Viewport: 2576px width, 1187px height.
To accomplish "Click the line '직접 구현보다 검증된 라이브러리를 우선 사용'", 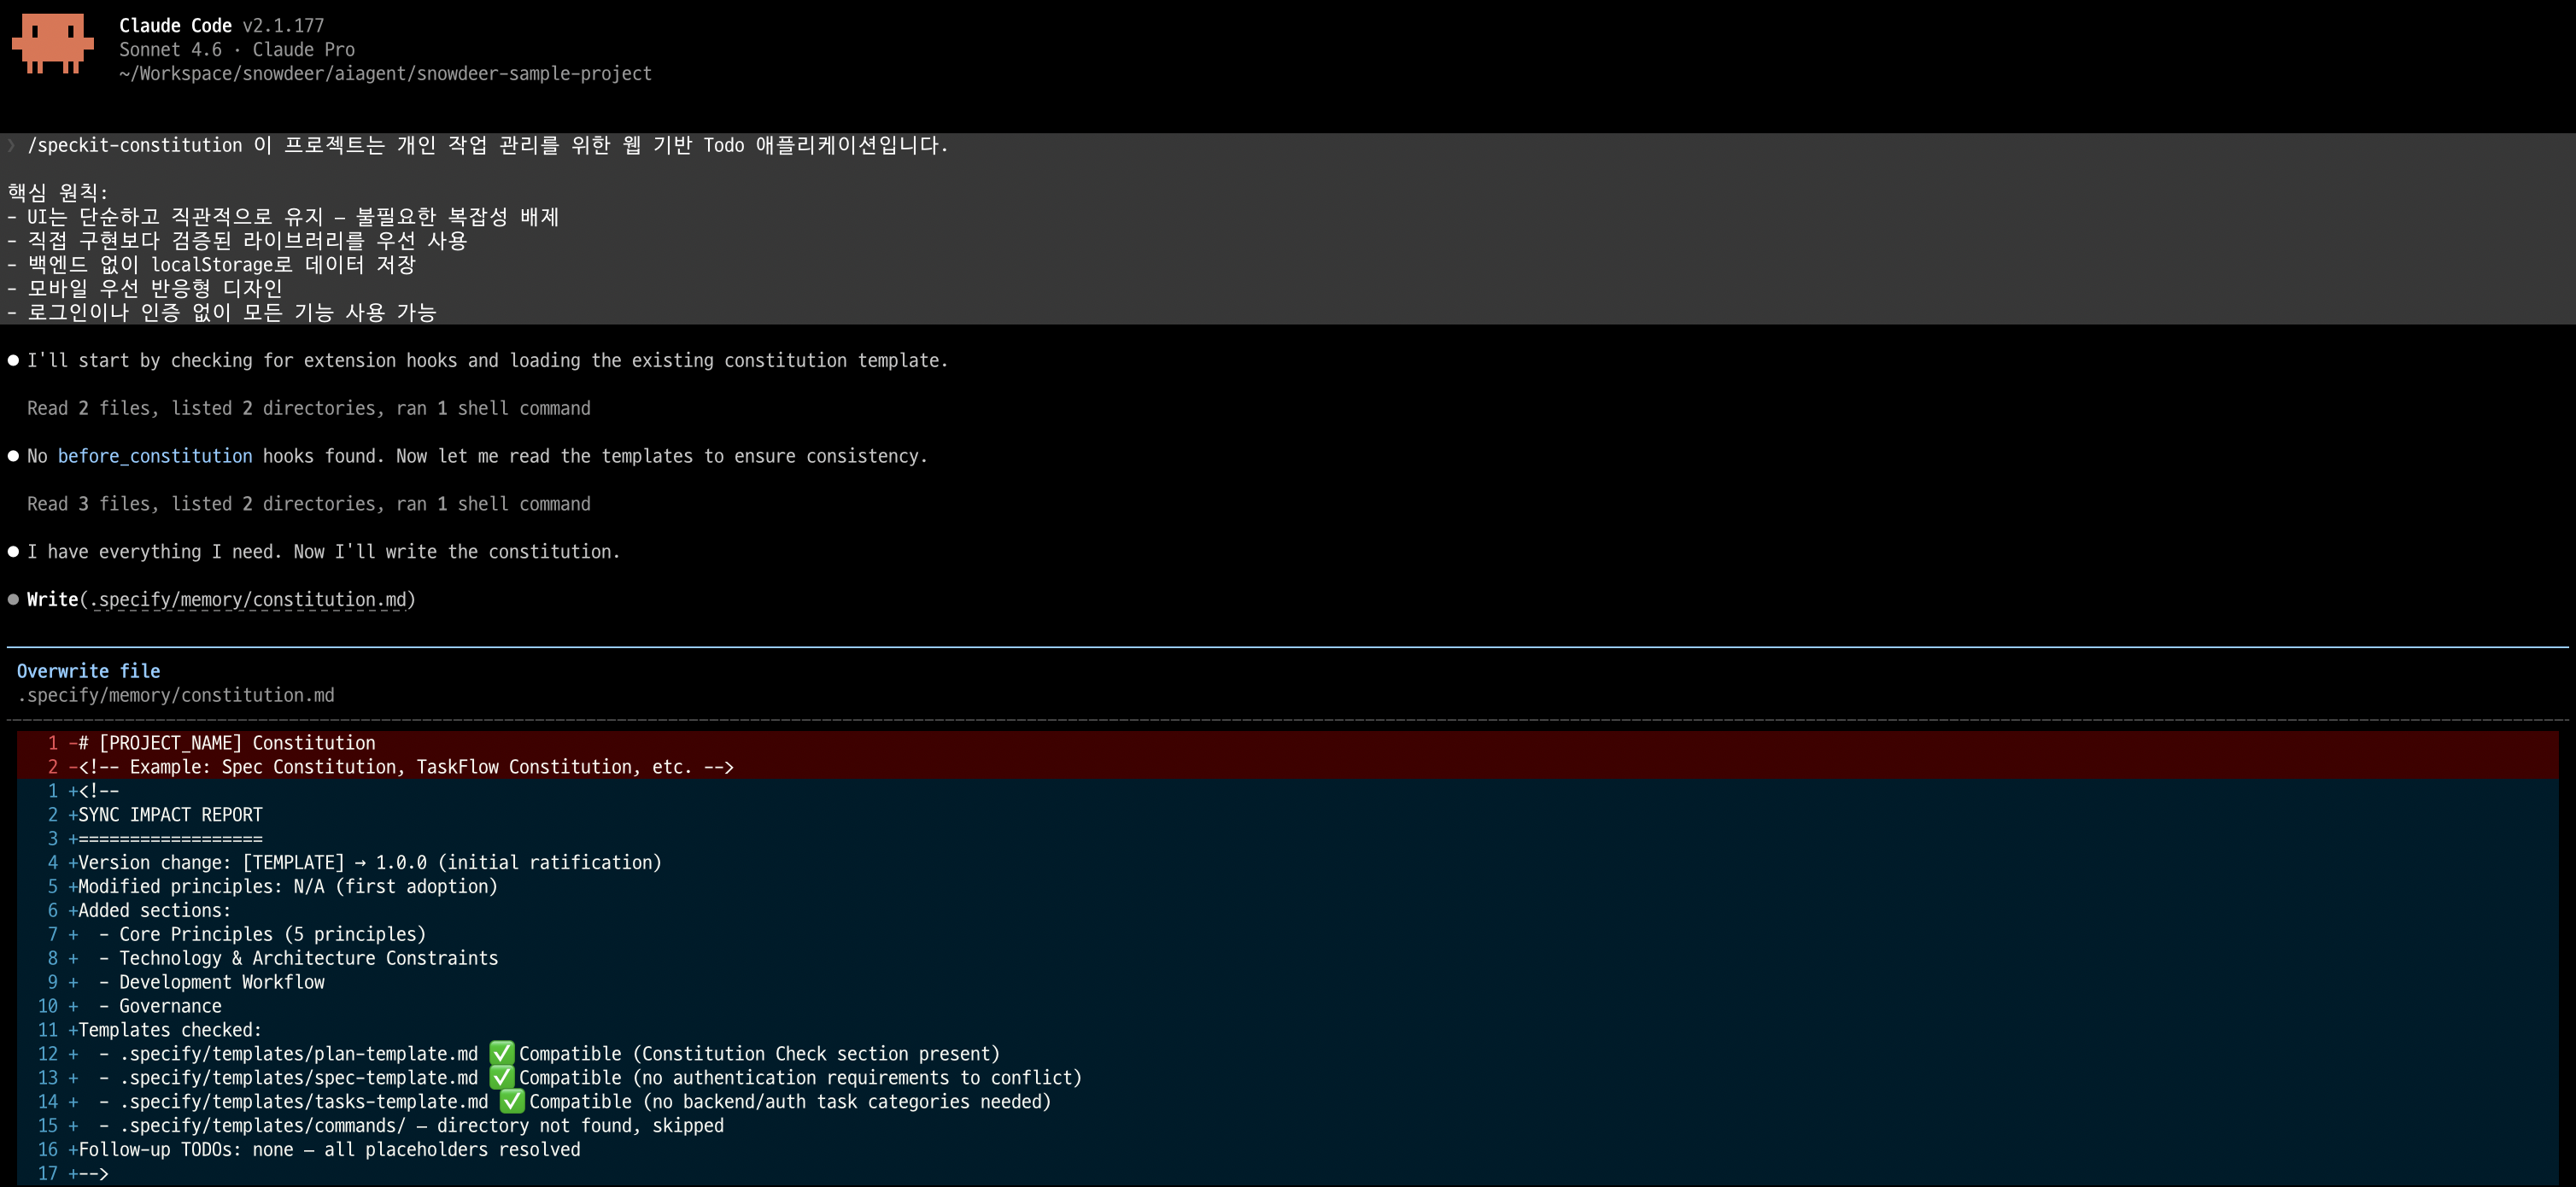I will click(x=237, y=240).
